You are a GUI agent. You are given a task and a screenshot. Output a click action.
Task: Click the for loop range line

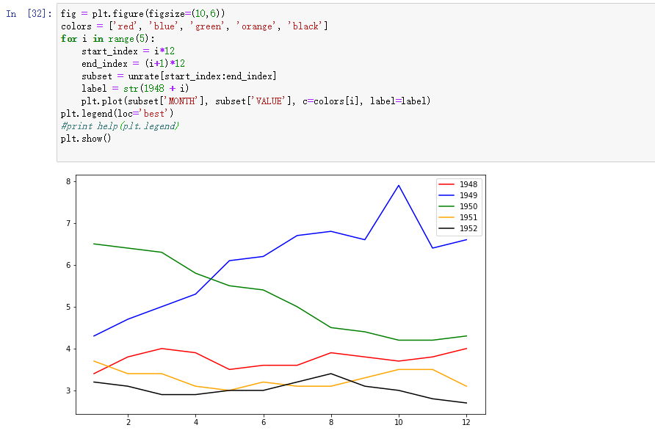(x=108, y=39)
